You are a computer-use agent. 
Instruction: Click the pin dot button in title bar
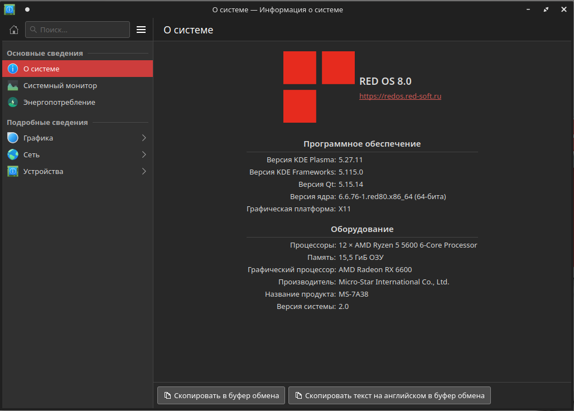[x=27, y=9]
